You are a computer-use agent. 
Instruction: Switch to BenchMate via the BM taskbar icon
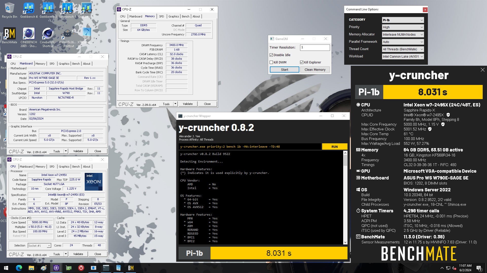(x=131, y=268)
